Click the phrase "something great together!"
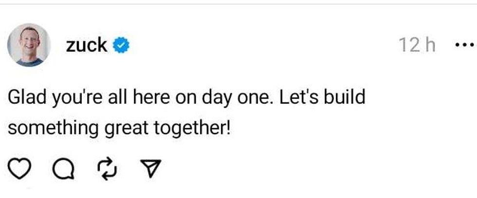The height and width of the screenshot is (198, 477). [118, 128]
